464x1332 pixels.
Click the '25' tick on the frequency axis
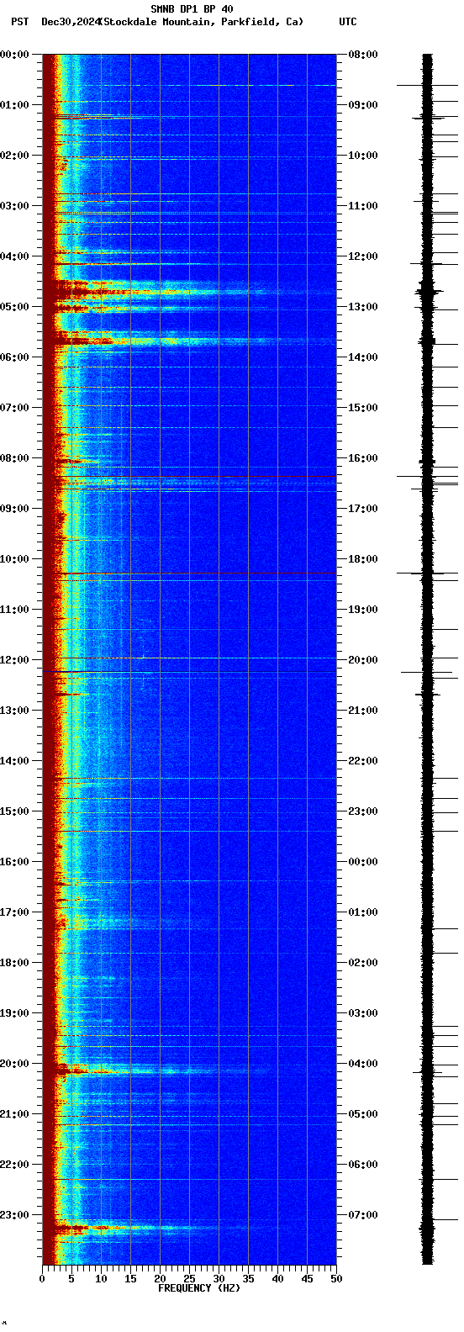coord(189,1279)
